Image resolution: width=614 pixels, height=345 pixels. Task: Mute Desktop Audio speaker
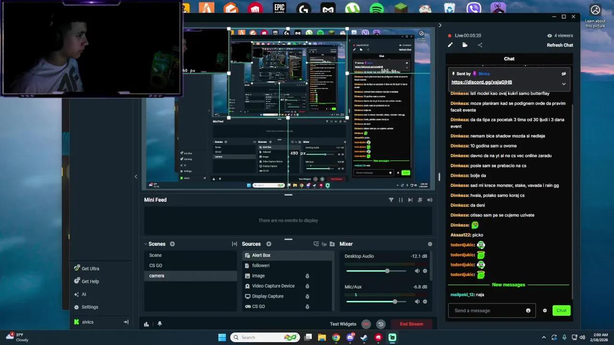417,271
